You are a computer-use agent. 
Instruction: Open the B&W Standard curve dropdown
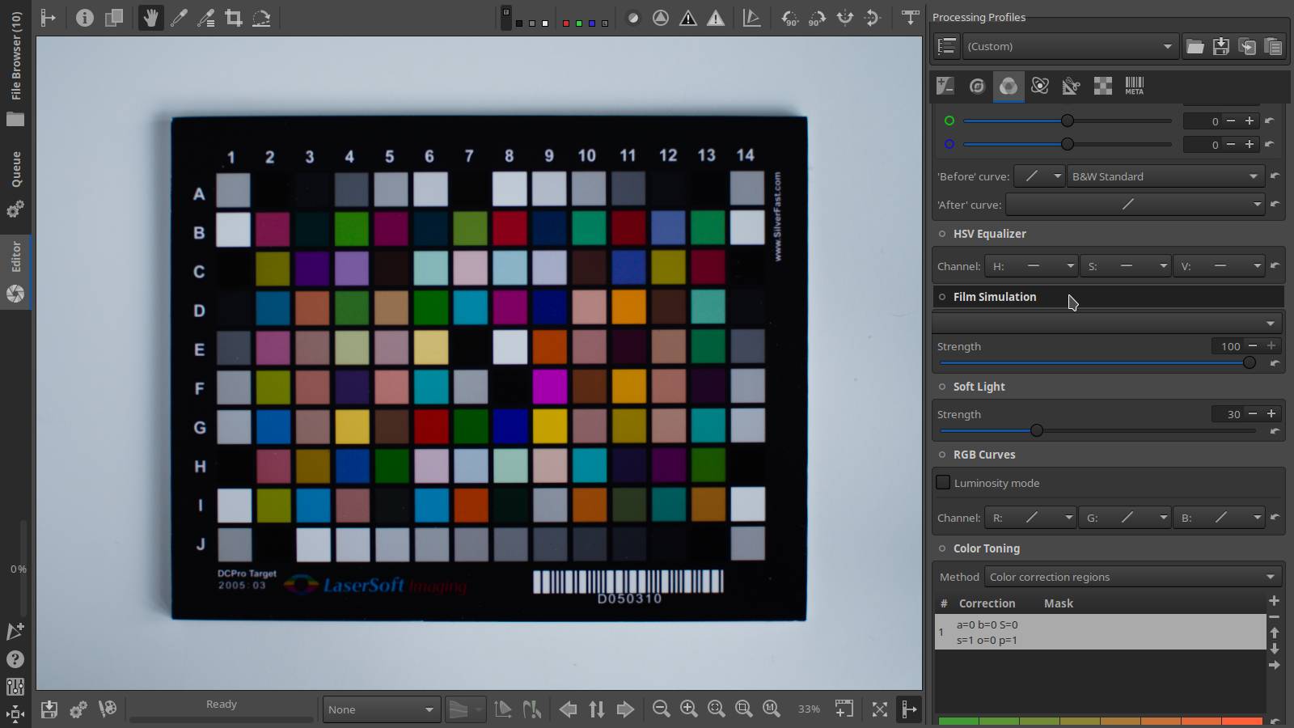(1165, 176)
